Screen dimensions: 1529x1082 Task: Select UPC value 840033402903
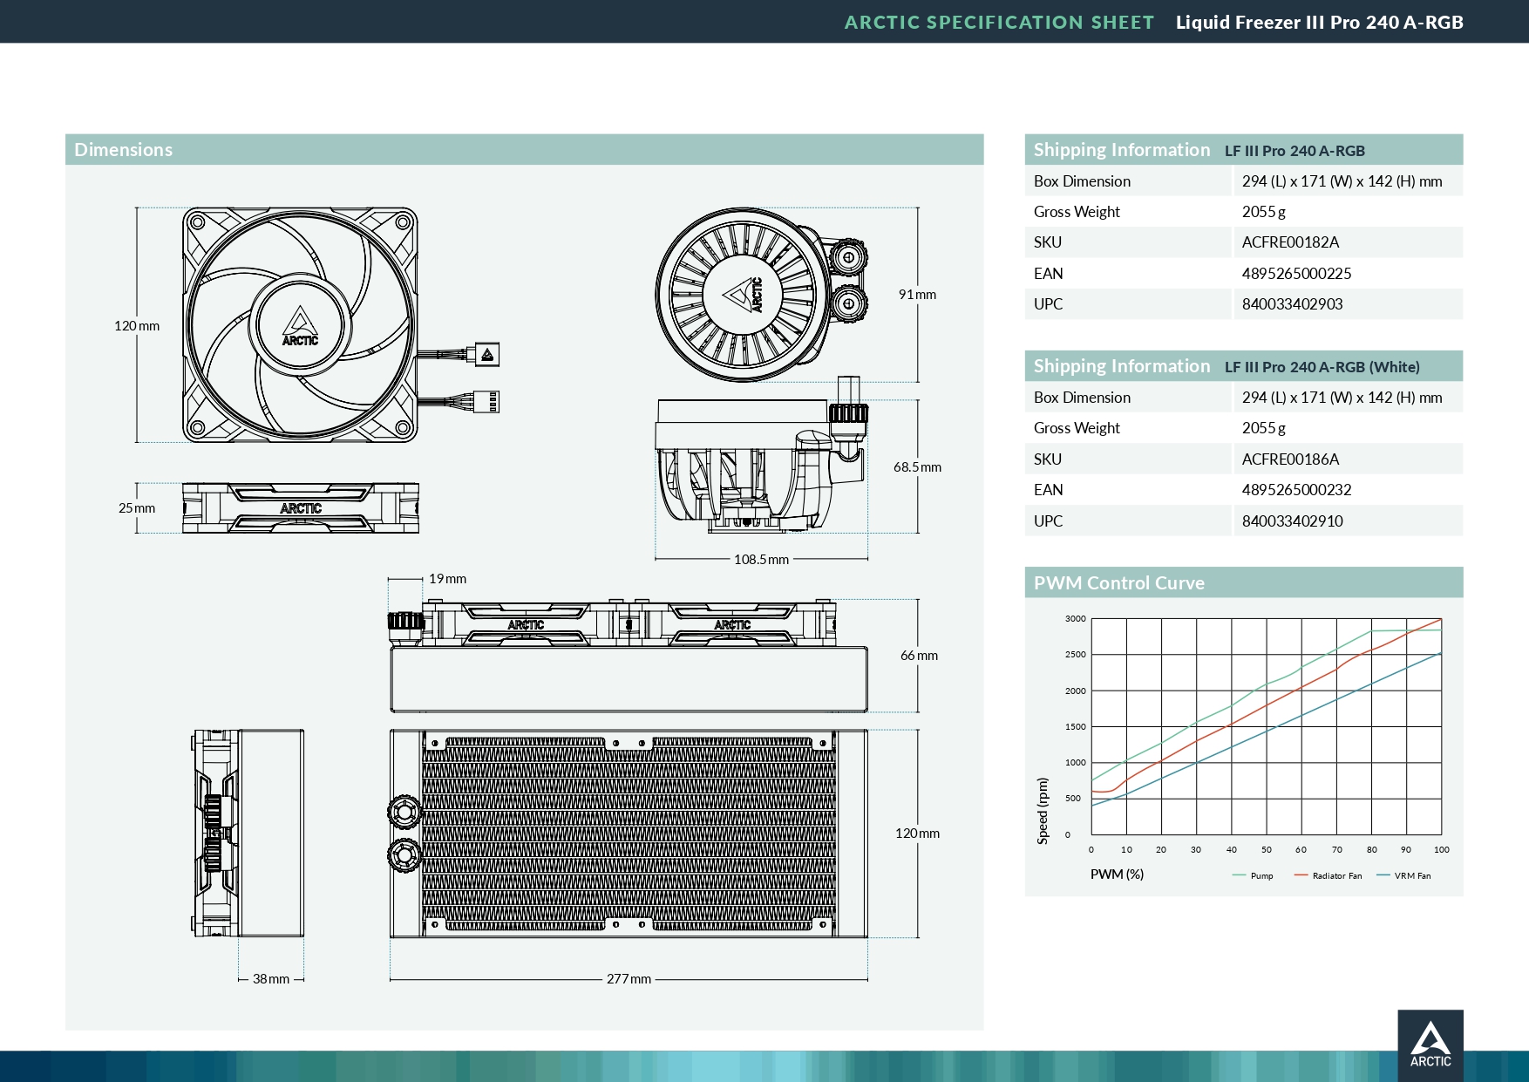(1292, 304)
